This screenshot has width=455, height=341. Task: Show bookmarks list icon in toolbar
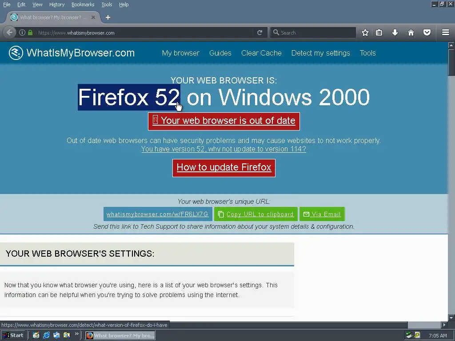[379, 32]
